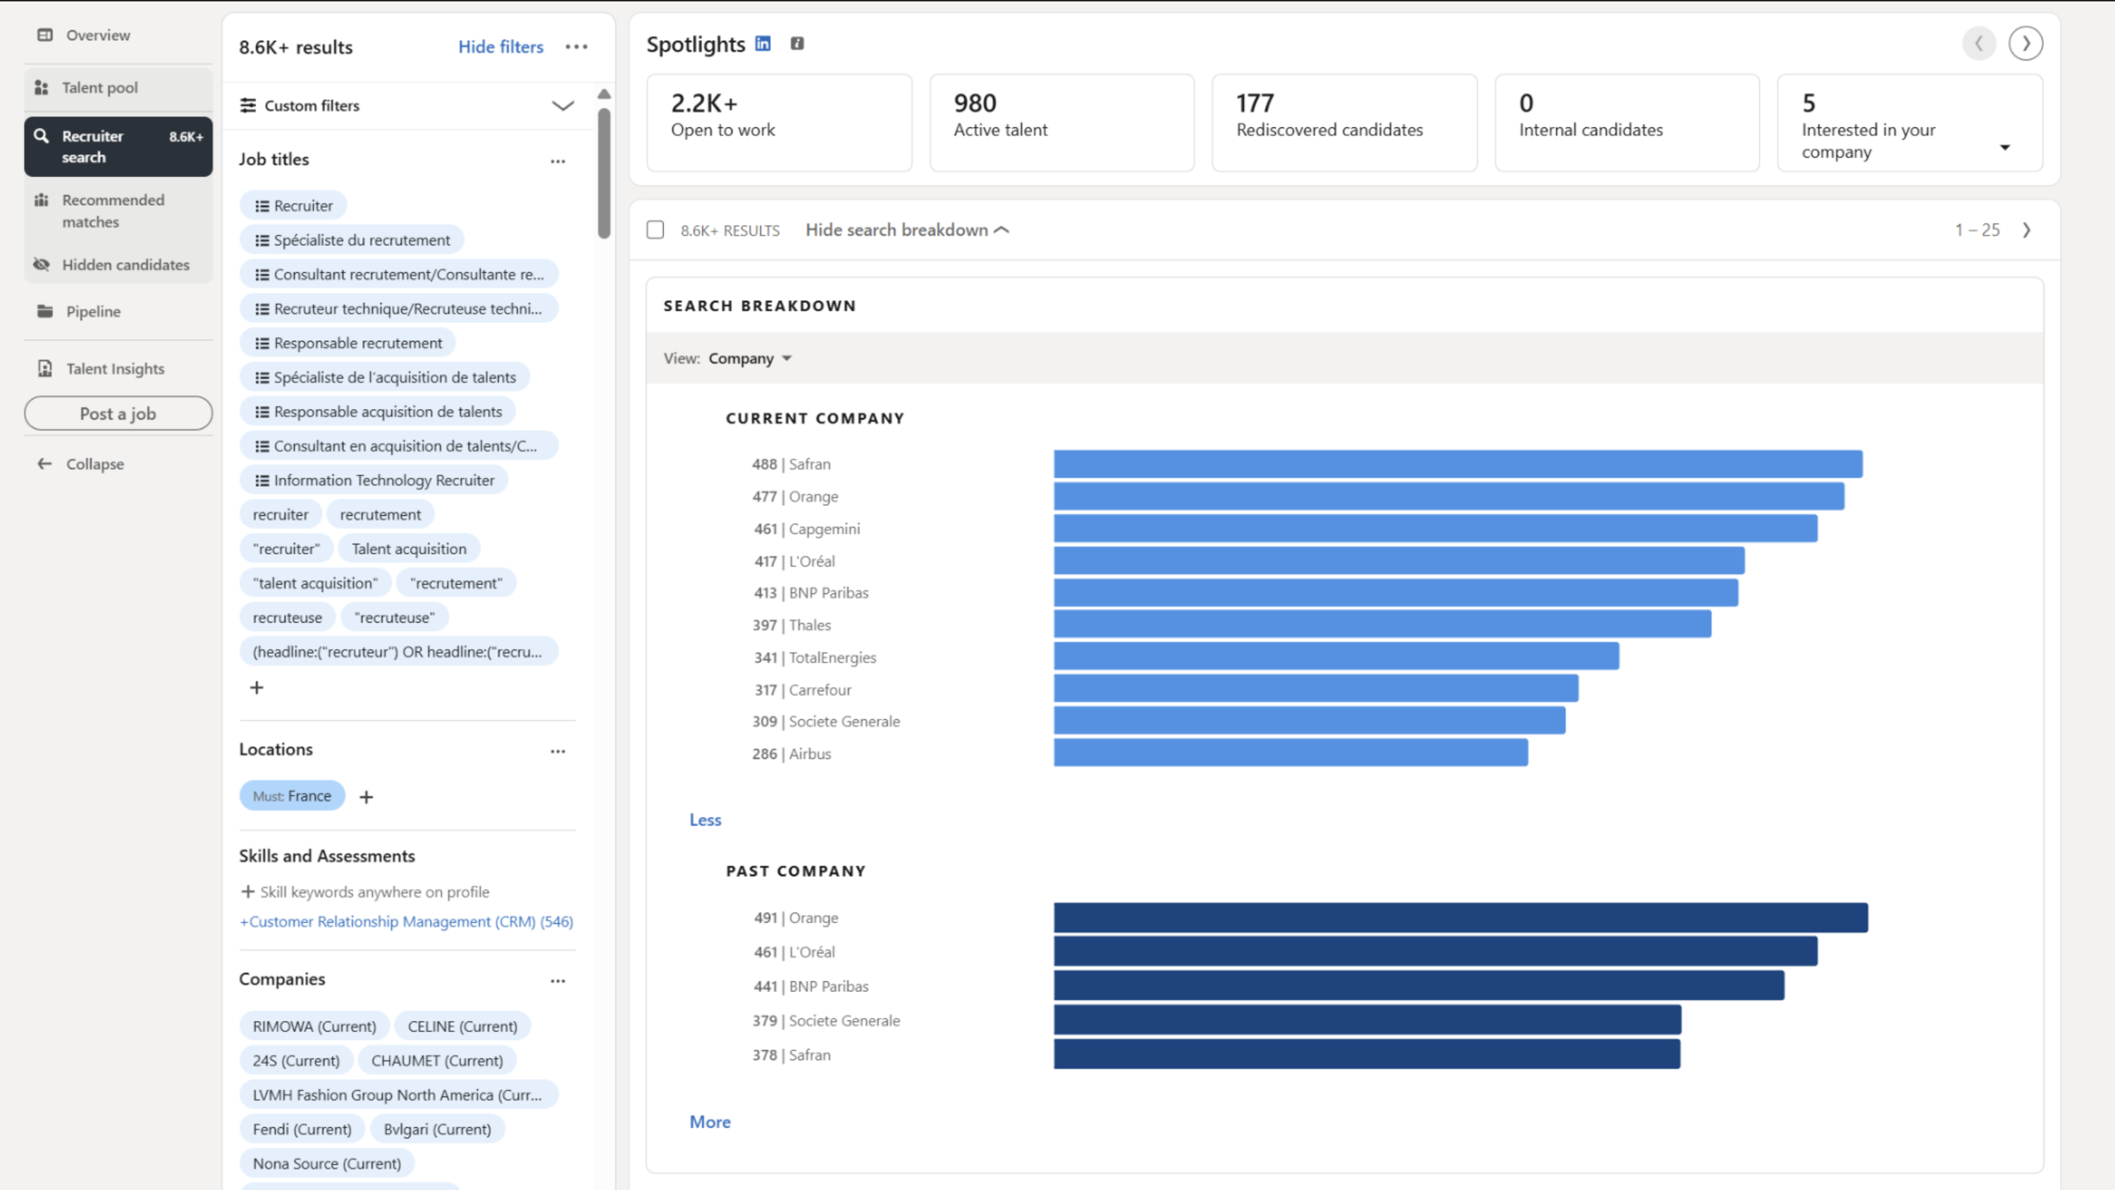The image size is (2115, 1190).
Task: Click the Talent pool people icon
Action: pos(41,88)
